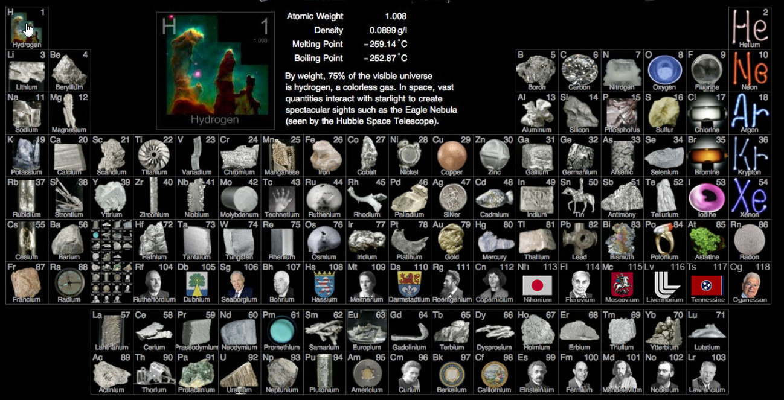The height and width of the screenshot is (400, 784).
Task: Open the Nihonium flag tile
Action: [537, 283]
